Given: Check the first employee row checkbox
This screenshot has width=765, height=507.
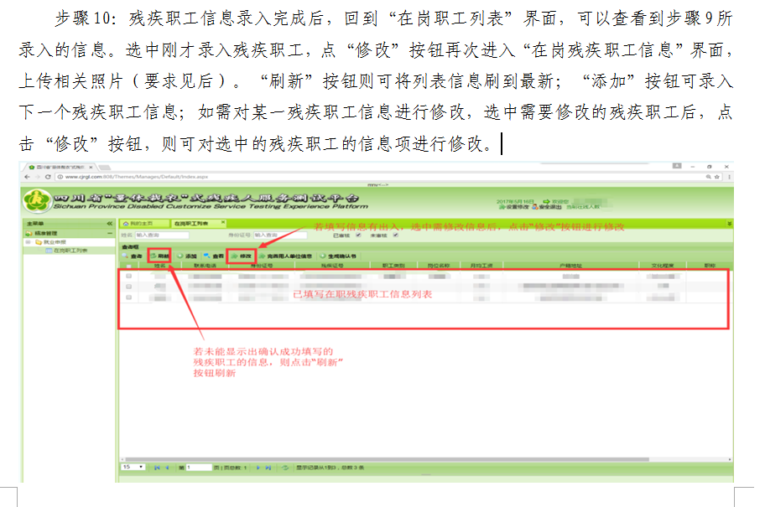Looking at the screenshot, I should point(128,275).
